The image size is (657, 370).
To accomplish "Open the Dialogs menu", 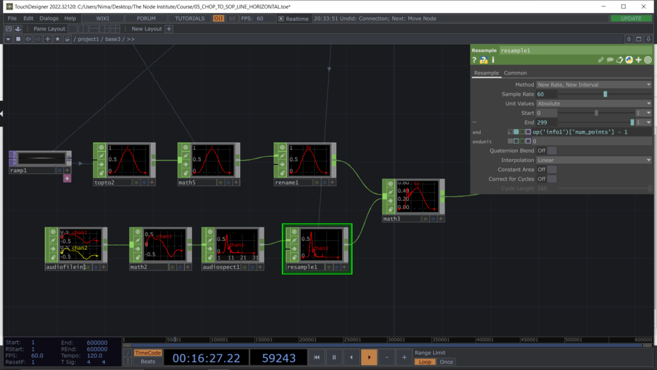I will [x=49, y=19].
